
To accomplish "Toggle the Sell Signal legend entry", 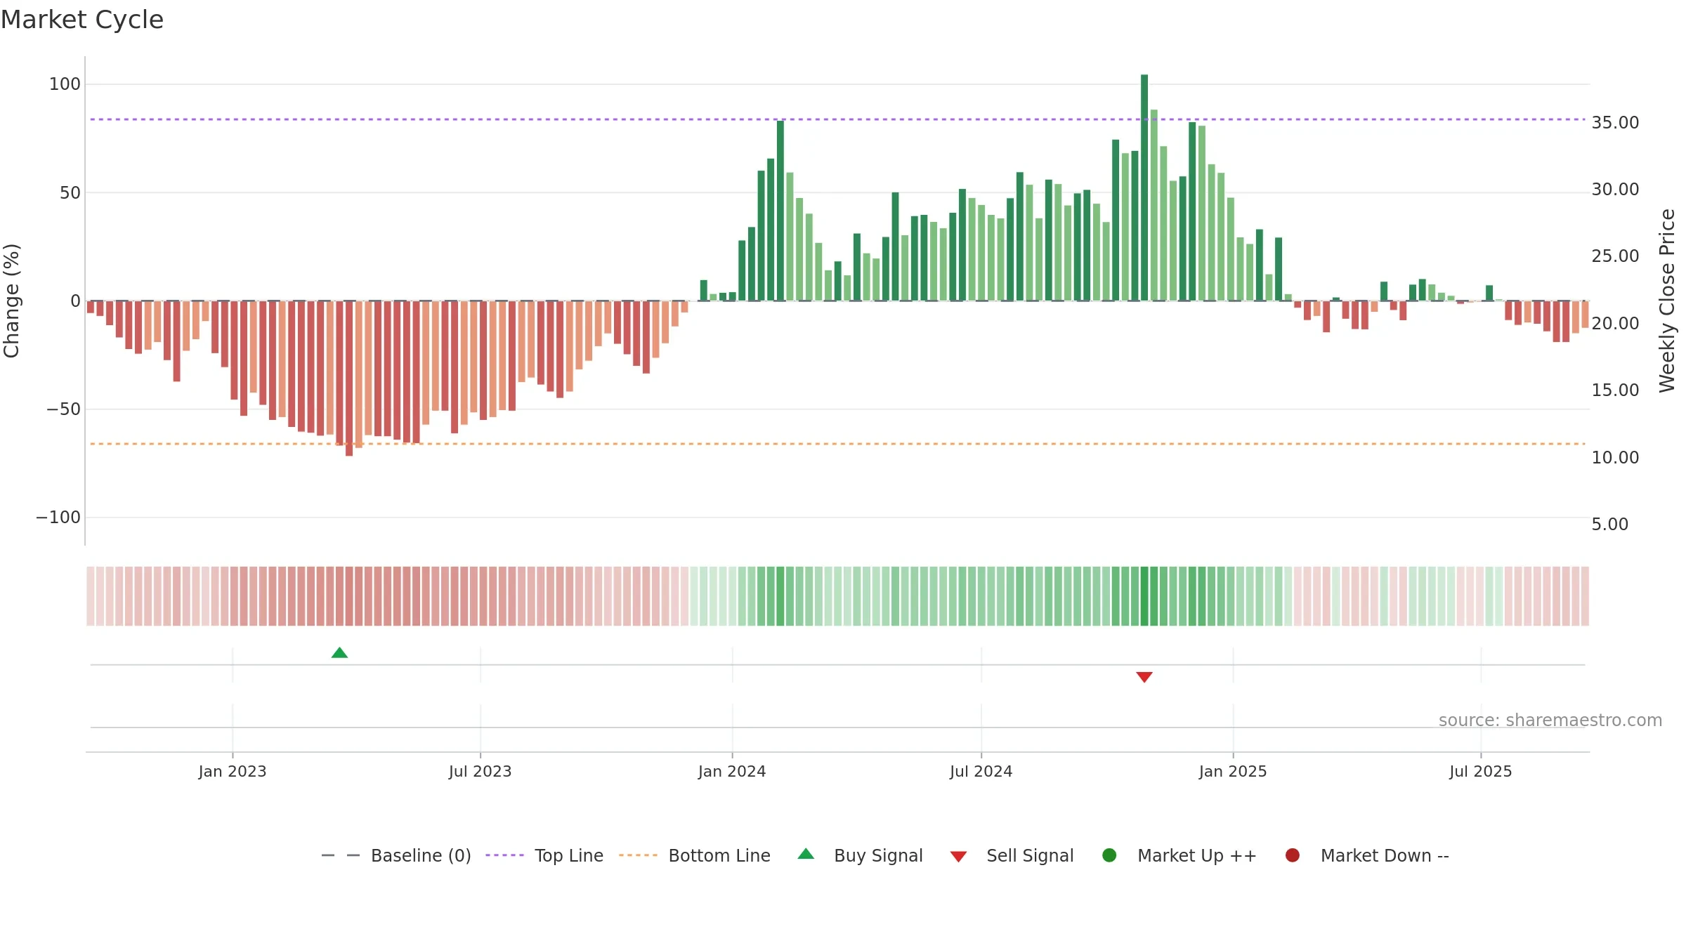I will [x=1012, y=855].
